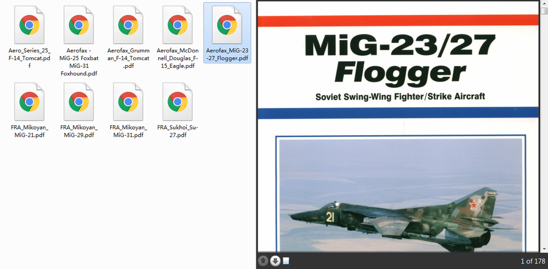Click the Chrome icon of FRA_Mikoyan_MiG-21.pdf
The image size is (548, 269).
pos(30,102)
